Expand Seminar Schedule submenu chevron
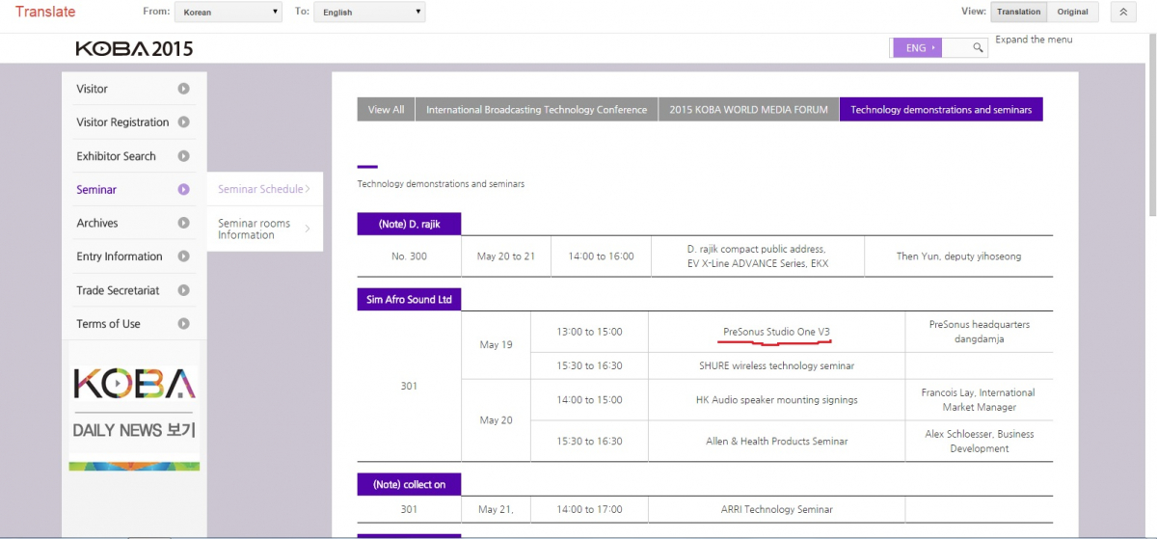The height and width of the screenshot is (539, 1157). pos(308,189)
